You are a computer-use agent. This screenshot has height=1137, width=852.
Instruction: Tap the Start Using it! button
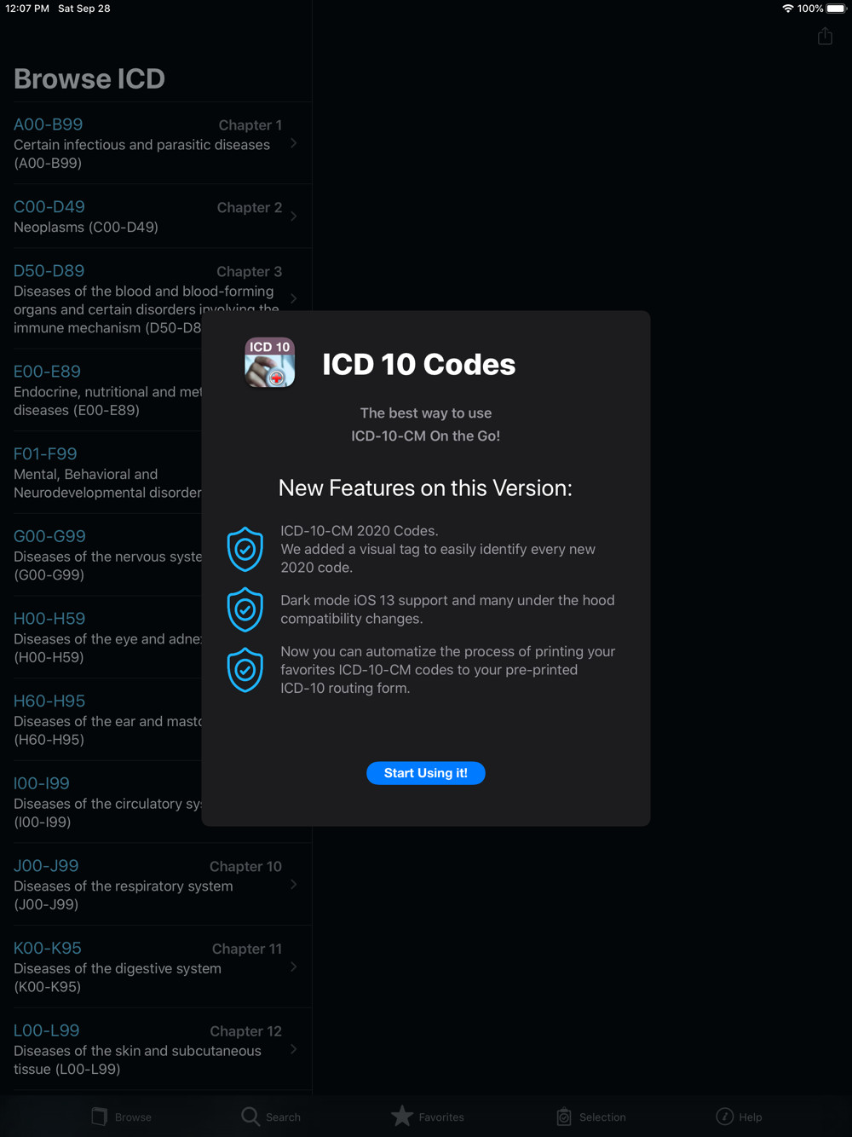[x=426, y=773]
